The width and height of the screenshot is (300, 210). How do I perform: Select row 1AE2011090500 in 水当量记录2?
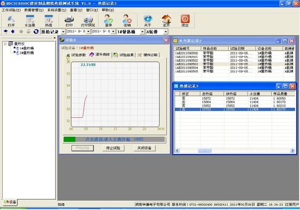click(x=235, y=53)
